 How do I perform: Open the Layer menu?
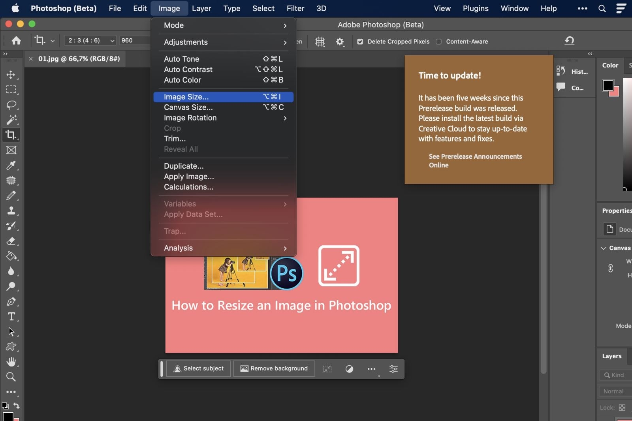click(201, 8)
